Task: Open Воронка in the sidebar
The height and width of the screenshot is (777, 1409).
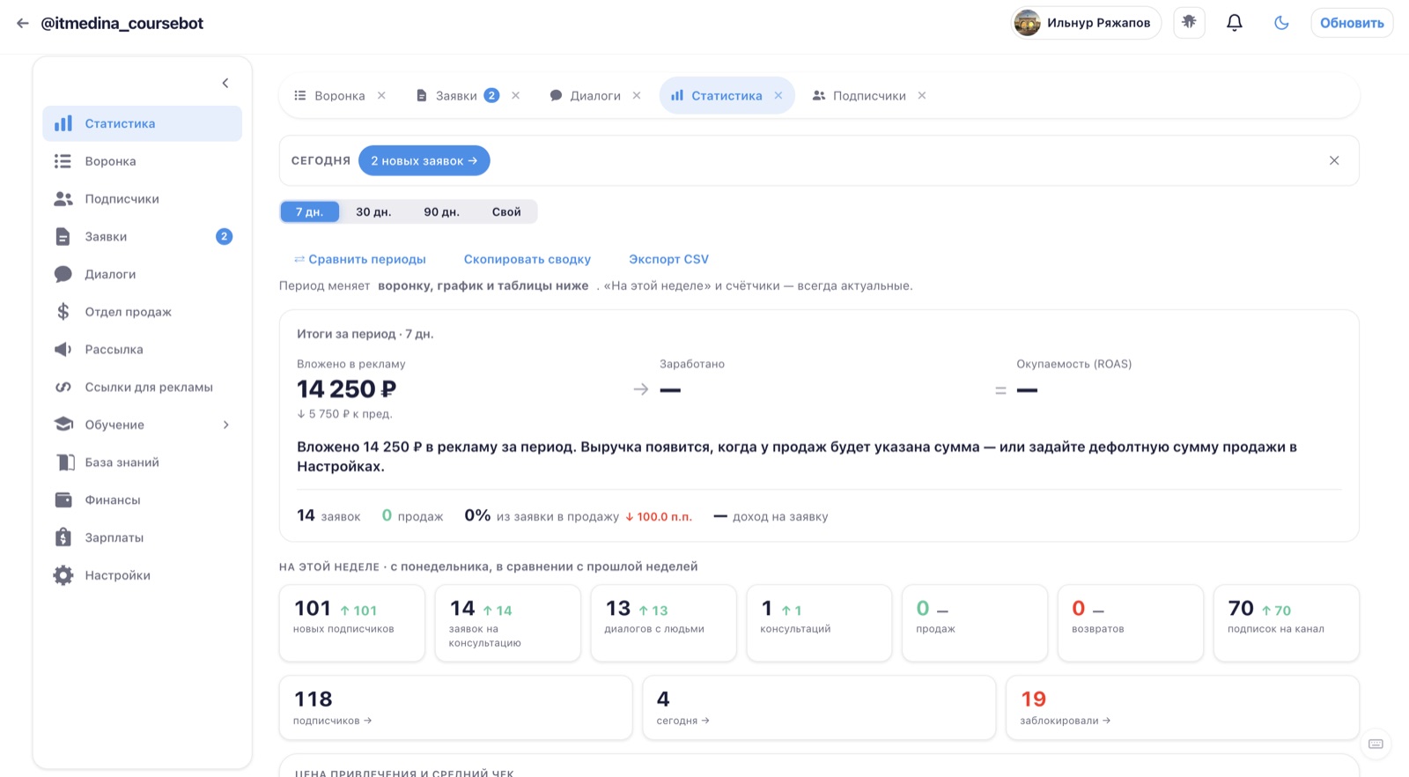Action: click(142, 161)
